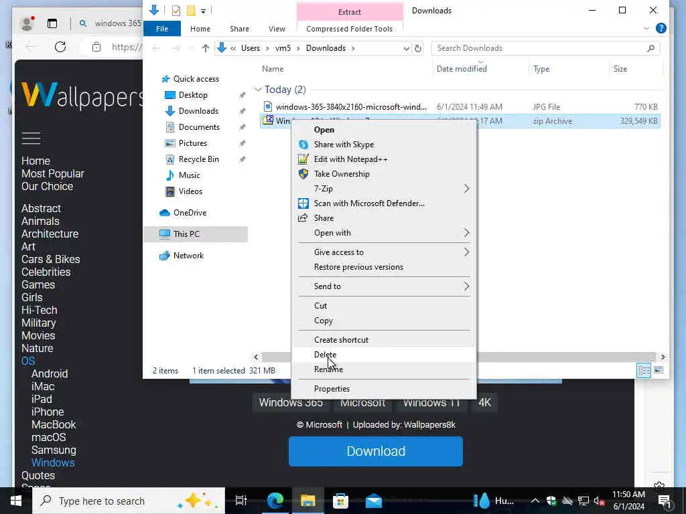Image resolution: width=686 pixels, height=514 pixels.
Task: Expand the ribbon with the chevron
Action: (646, 28)
